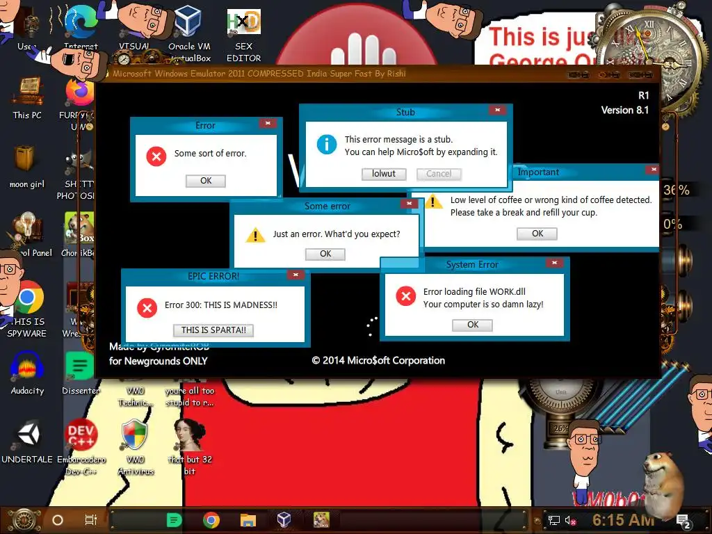Click the muted volume tray icon

point(572,520)
